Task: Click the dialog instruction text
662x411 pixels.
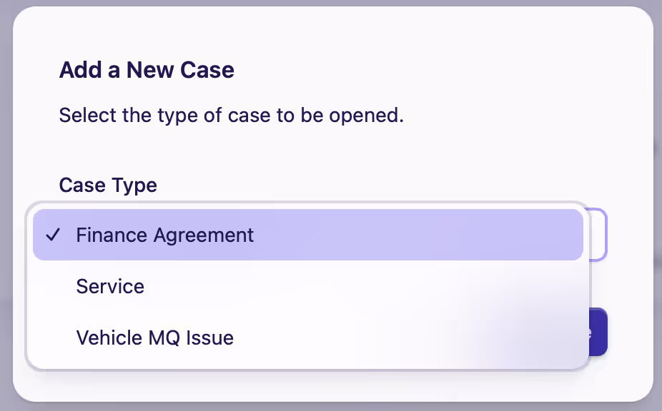Action: click(231, 115)
